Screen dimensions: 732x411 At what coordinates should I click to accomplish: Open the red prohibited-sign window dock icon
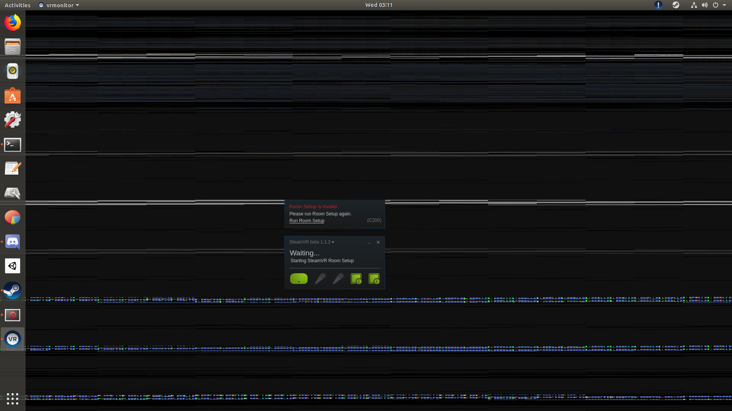pos(13,315)
